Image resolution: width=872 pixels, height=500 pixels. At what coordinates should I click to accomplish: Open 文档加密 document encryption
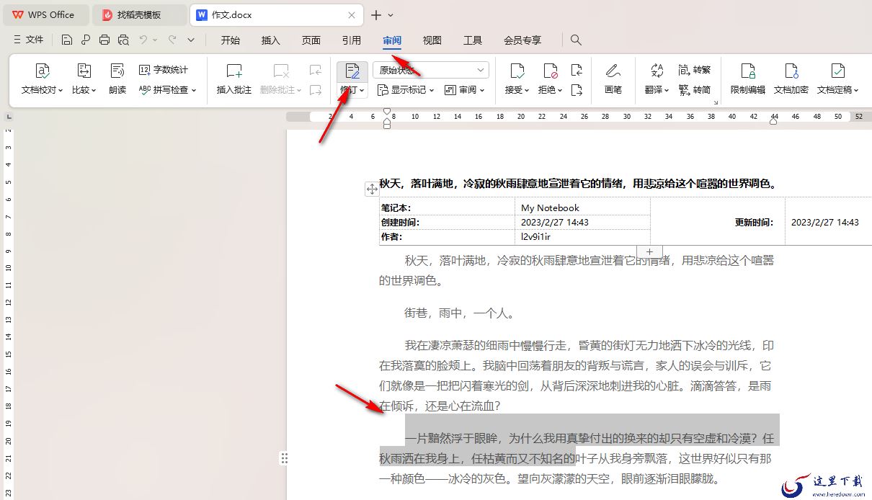tap(791, 79)
